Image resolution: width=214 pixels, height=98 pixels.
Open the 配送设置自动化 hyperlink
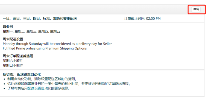[39, 88]
